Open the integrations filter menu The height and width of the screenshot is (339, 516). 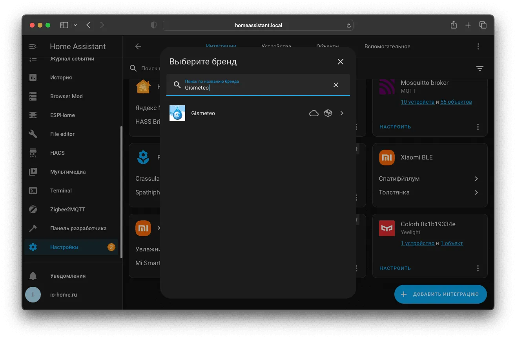(x=480, y=68)
